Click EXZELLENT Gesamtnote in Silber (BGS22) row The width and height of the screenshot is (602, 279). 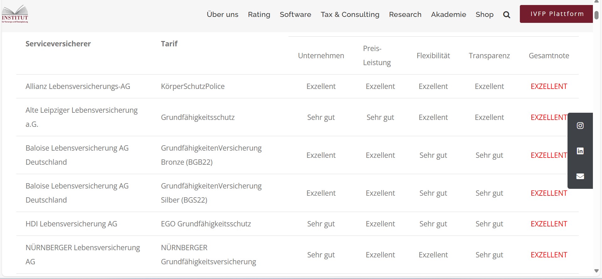tap(549, 193)
